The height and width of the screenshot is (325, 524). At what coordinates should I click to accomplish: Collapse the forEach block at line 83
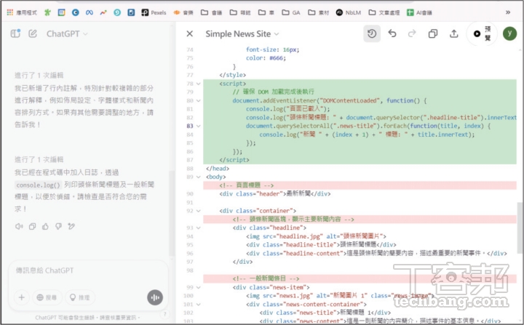point(199,127)
